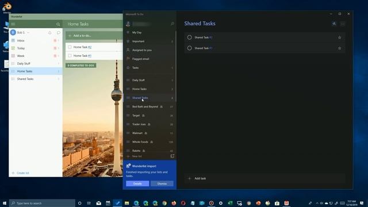This screenshot has height=207, width=368.
Task: Open Shared Tasks list in Wunderlist sidebar
Action: pos(36,79)
